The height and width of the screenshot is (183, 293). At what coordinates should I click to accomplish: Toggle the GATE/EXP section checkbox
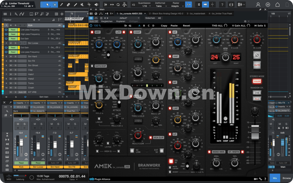(92, 66)
